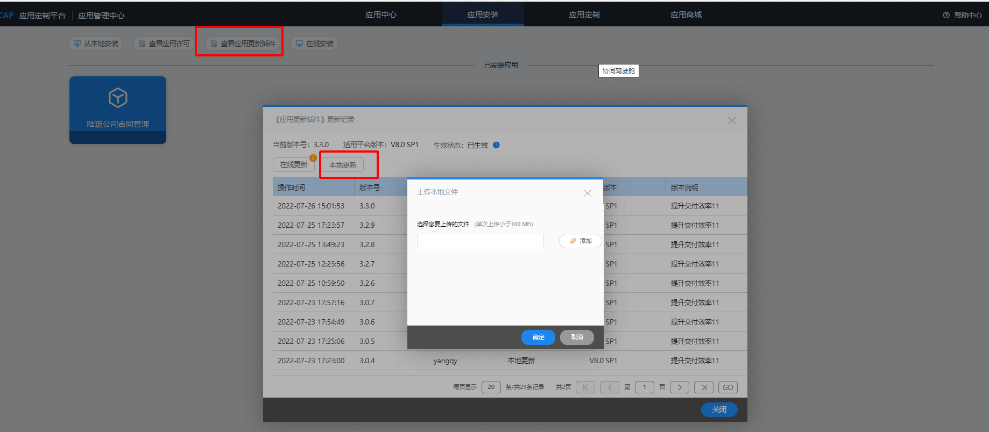Image resolution: width=989 pixels, height=432 pixels.
Task: Select the 在线更新 button
Action: [x=294, y=164]
